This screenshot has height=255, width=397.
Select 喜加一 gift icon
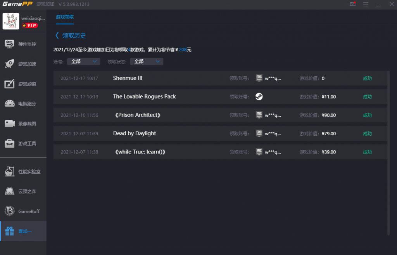[10, 231]
